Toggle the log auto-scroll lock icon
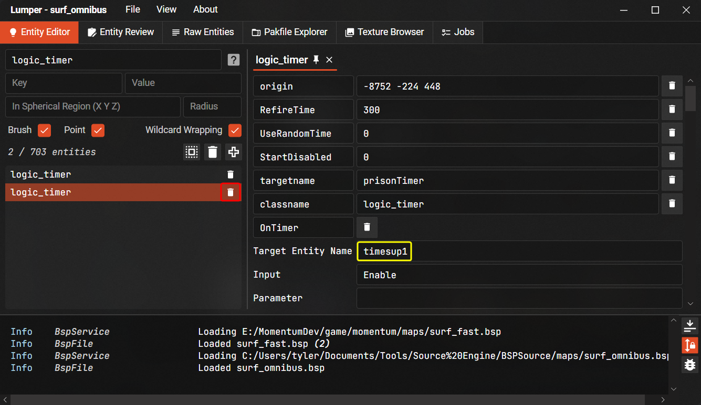701x405 pixels. coord(689,345)
